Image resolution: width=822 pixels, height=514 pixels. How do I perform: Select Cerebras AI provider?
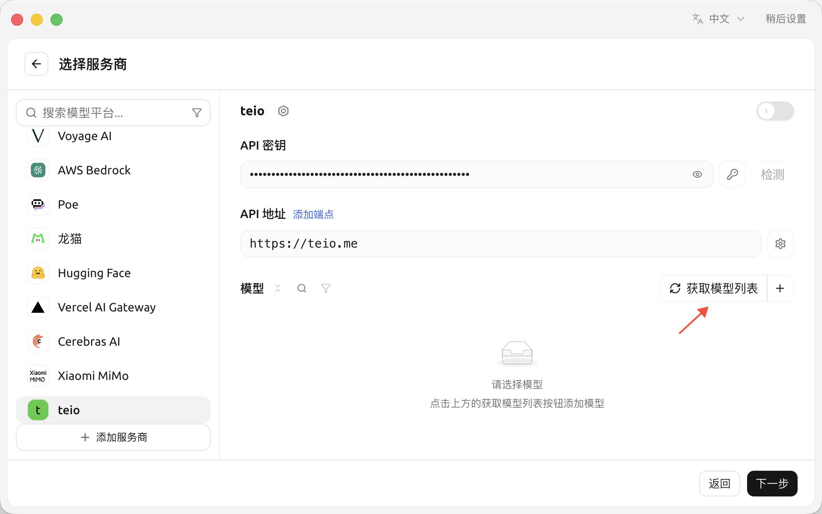click(113, 341)
